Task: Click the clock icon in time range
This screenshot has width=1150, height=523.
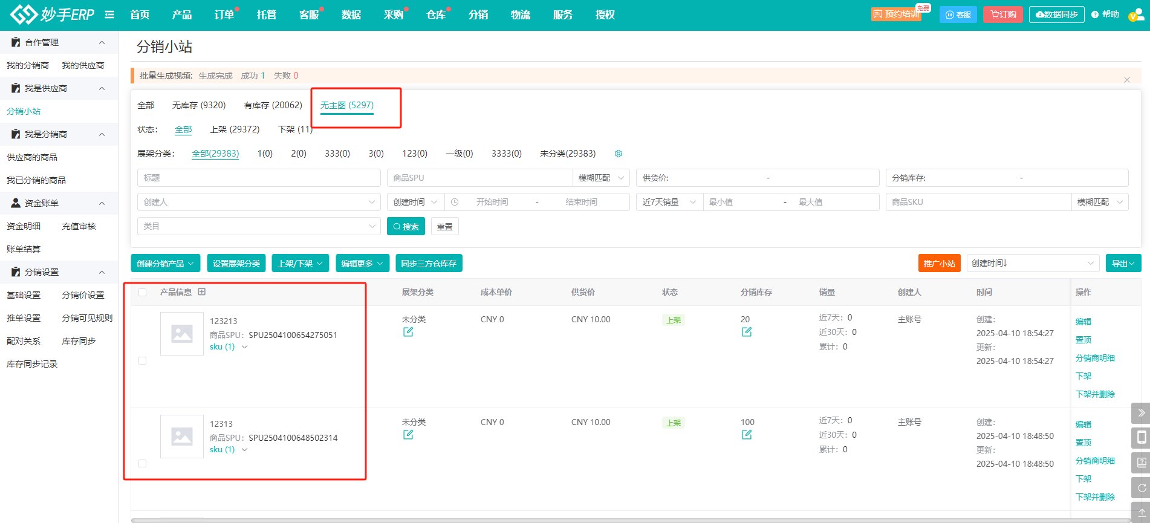Action: pyautogui.click(x=455, y=202)
